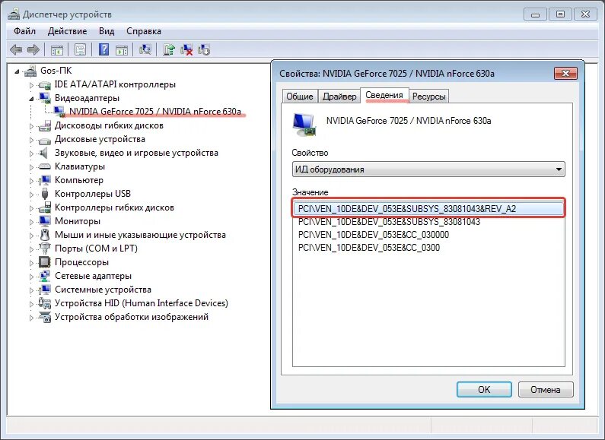Select the Сведения tab
Viewport: 605px width, 440px height.
[384, 95]
